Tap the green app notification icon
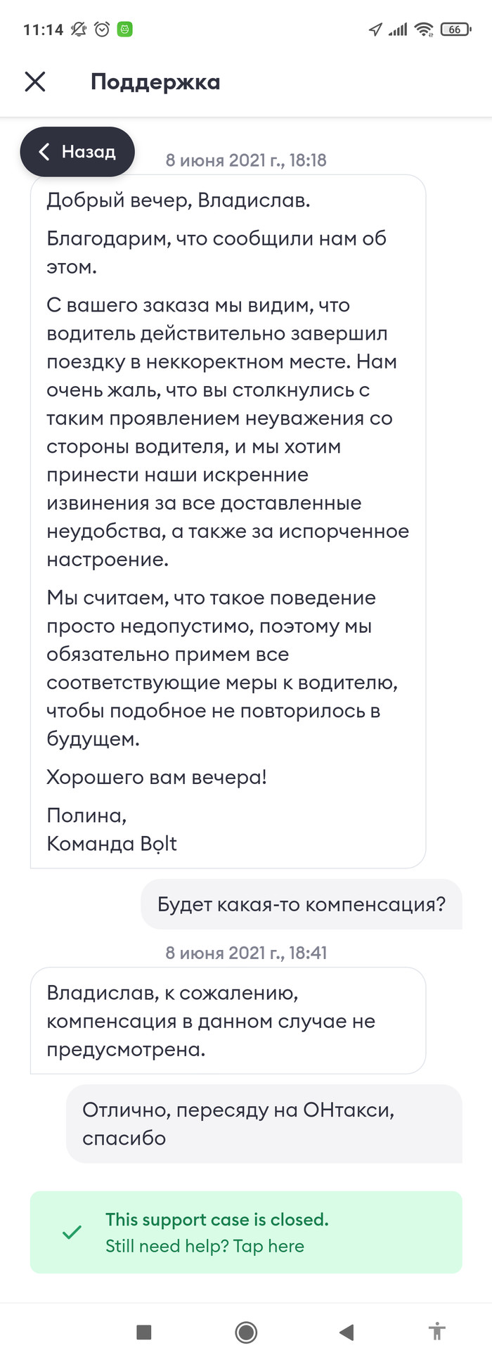This screenshot has width=492, height=1362. [124, 30]
